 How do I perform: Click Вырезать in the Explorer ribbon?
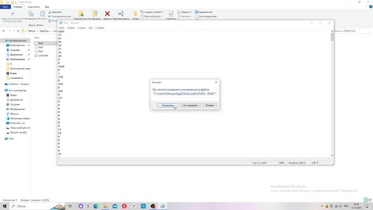tap(55, 12)
